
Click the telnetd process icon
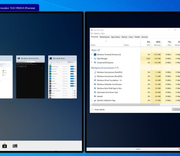pos(95,96)
